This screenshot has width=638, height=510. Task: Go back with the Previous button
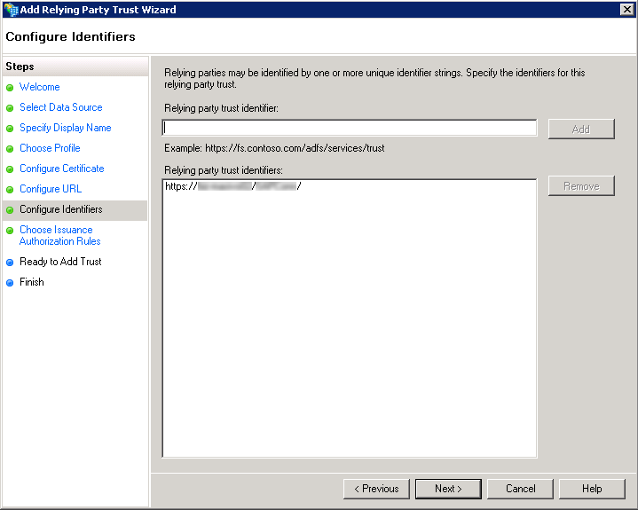pos(376,489)
